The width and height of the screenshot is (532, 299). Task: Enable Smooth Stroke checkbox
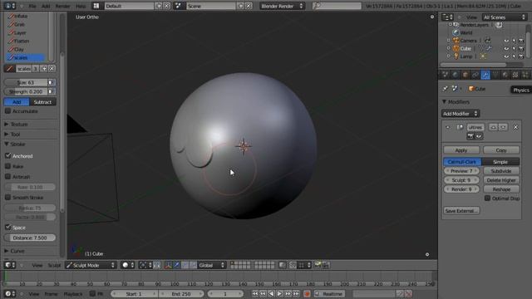click(x=7, y=198)
